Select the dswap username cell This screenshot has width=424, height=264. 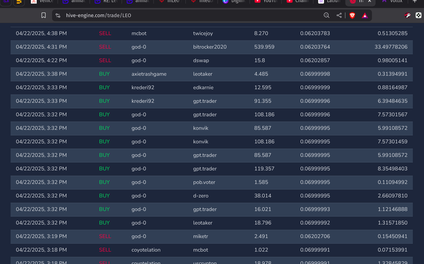coord(201,61)
